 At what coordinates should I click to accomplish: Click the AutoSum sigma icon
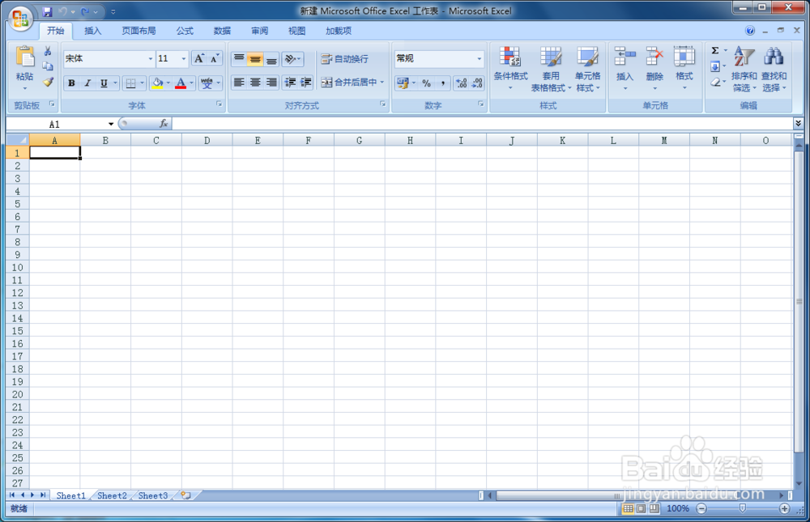pyautogui.click(x=715, y=51)
